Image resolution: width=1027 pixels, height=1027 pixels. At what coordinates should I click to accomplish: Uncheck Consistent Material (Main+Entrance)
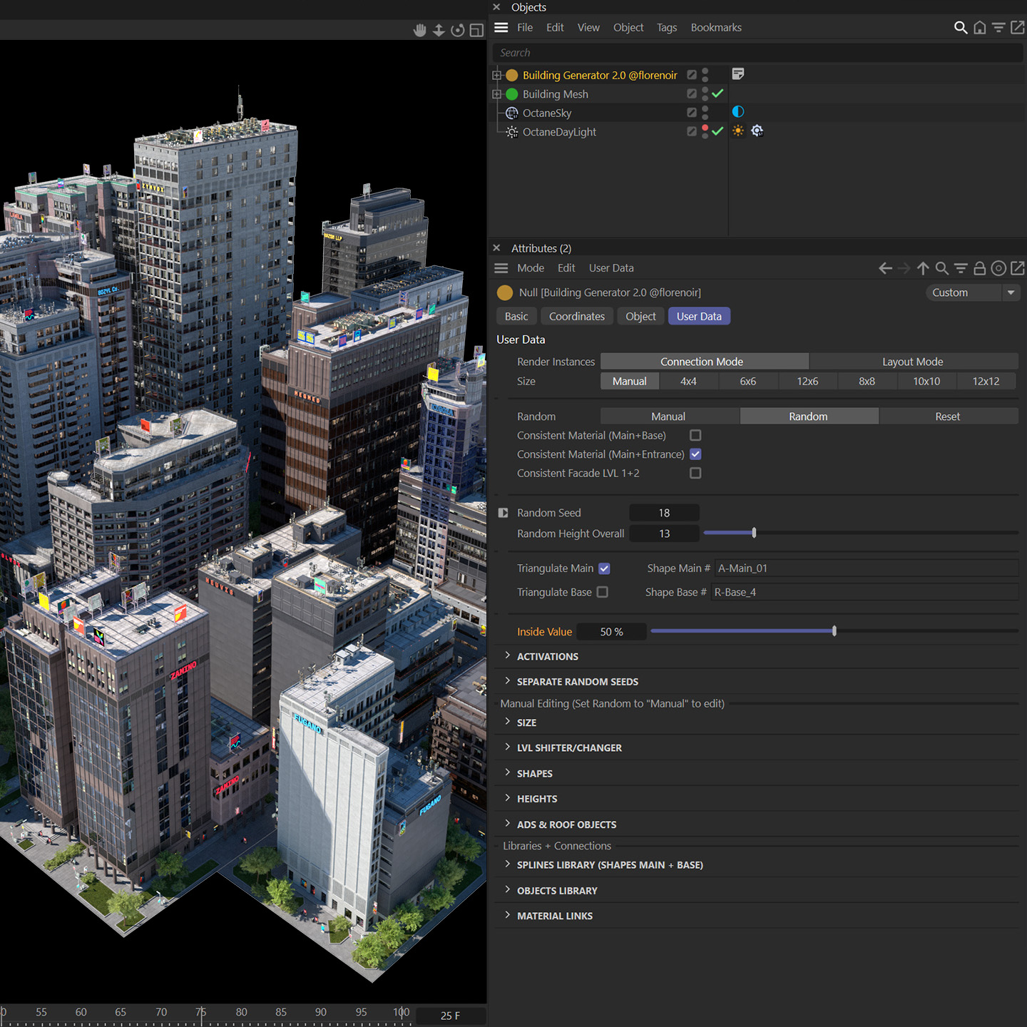pos(695,454)
